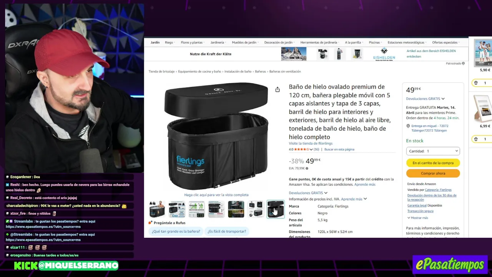Open the Herramientas de jardinería menu
The width and height of the screenshot is (492, 277).
click(x=320, y=42)
